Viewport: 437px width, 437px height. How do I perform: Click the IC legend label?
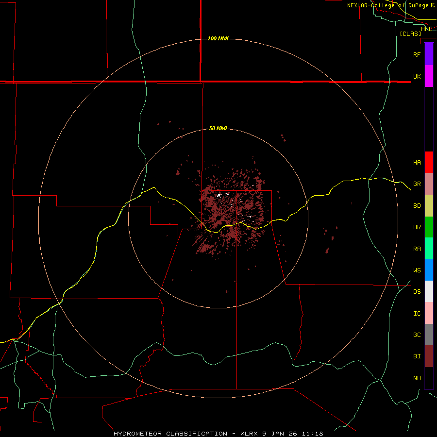(417, 313)
